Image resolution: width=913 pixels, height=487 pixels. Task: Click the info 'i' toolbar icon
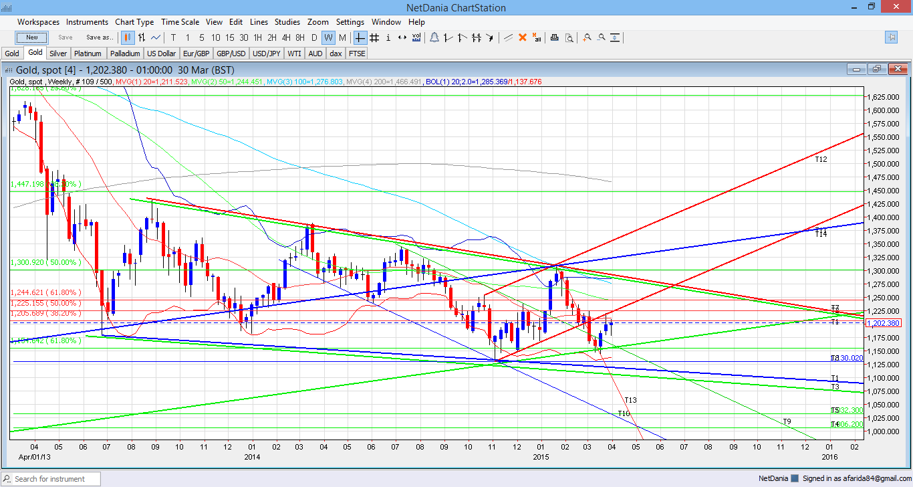(388, 37)
